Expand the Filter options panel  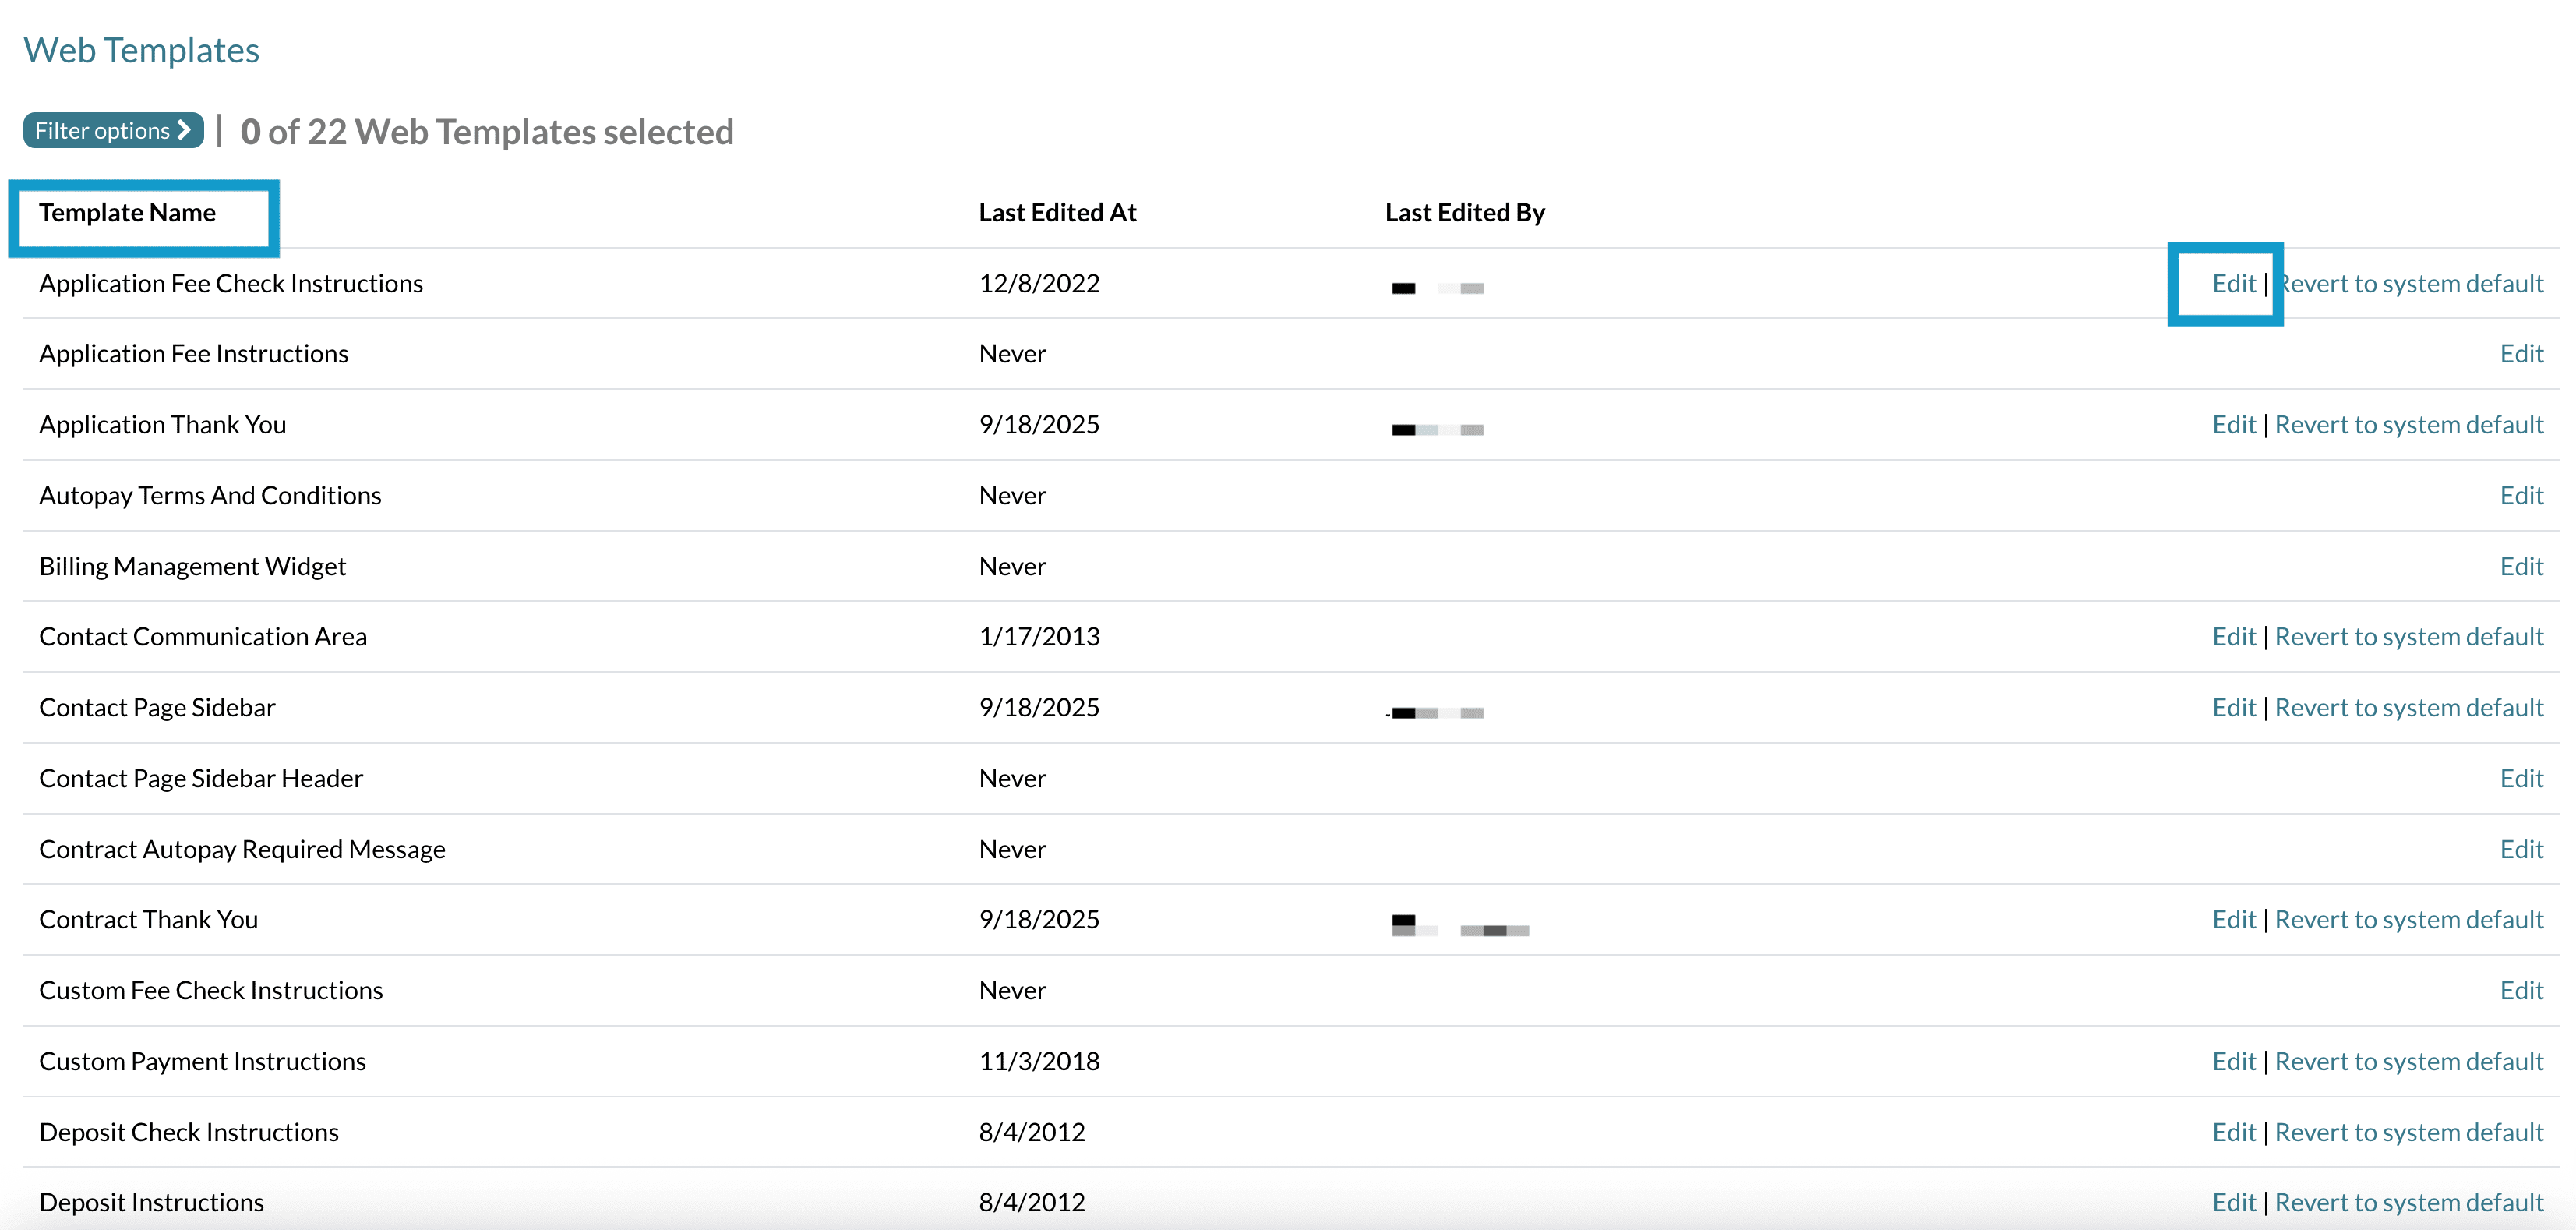(111, 130)
